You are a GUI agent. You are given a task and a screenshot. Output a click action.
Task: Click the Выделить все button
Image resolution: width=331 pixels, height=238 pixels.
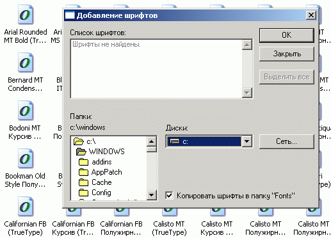(287, 77)
